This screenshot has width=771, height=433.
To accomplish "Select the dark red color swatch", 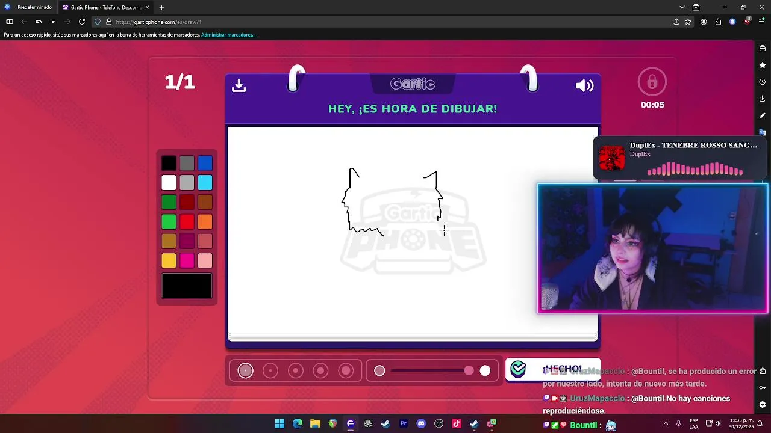I will pyautogui.click(x=187, y=202).
